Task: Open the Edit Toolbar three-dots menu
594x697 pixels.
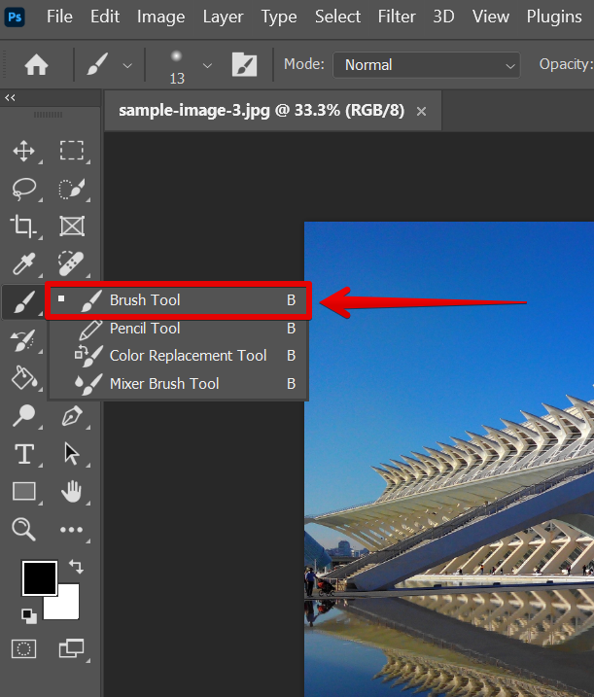Action: pos(72,530)
